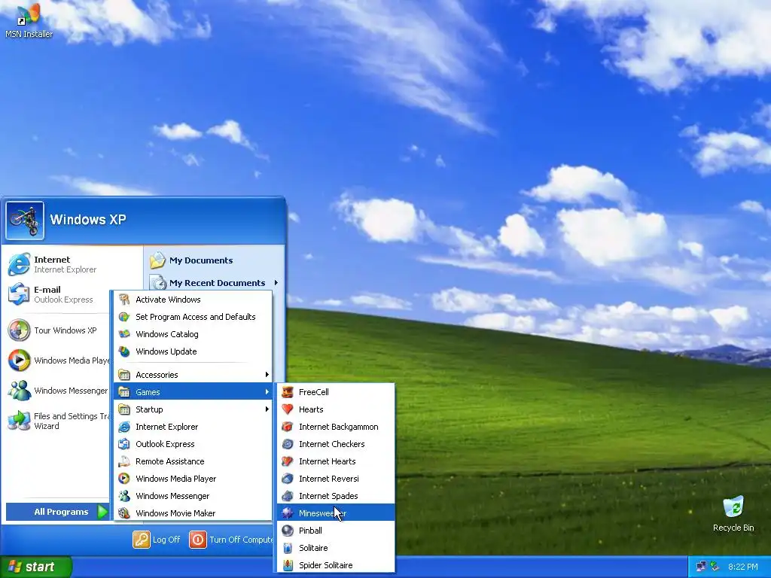771x578 pixels.
Task: Expand the Accessories submenu arrow
Action: 267,375
